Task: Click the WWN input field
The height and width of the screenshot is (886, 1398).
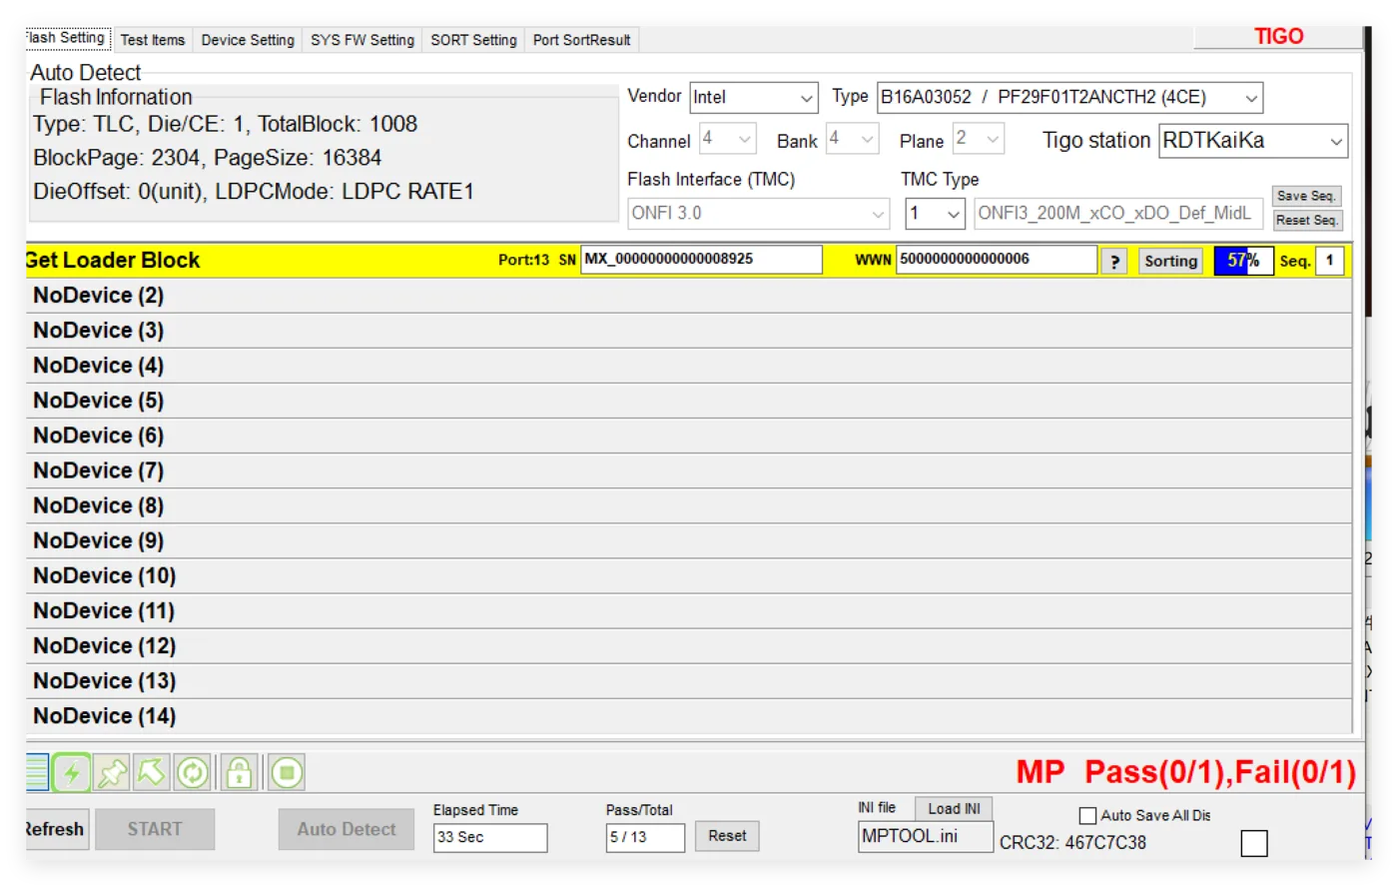Action: 997,259
